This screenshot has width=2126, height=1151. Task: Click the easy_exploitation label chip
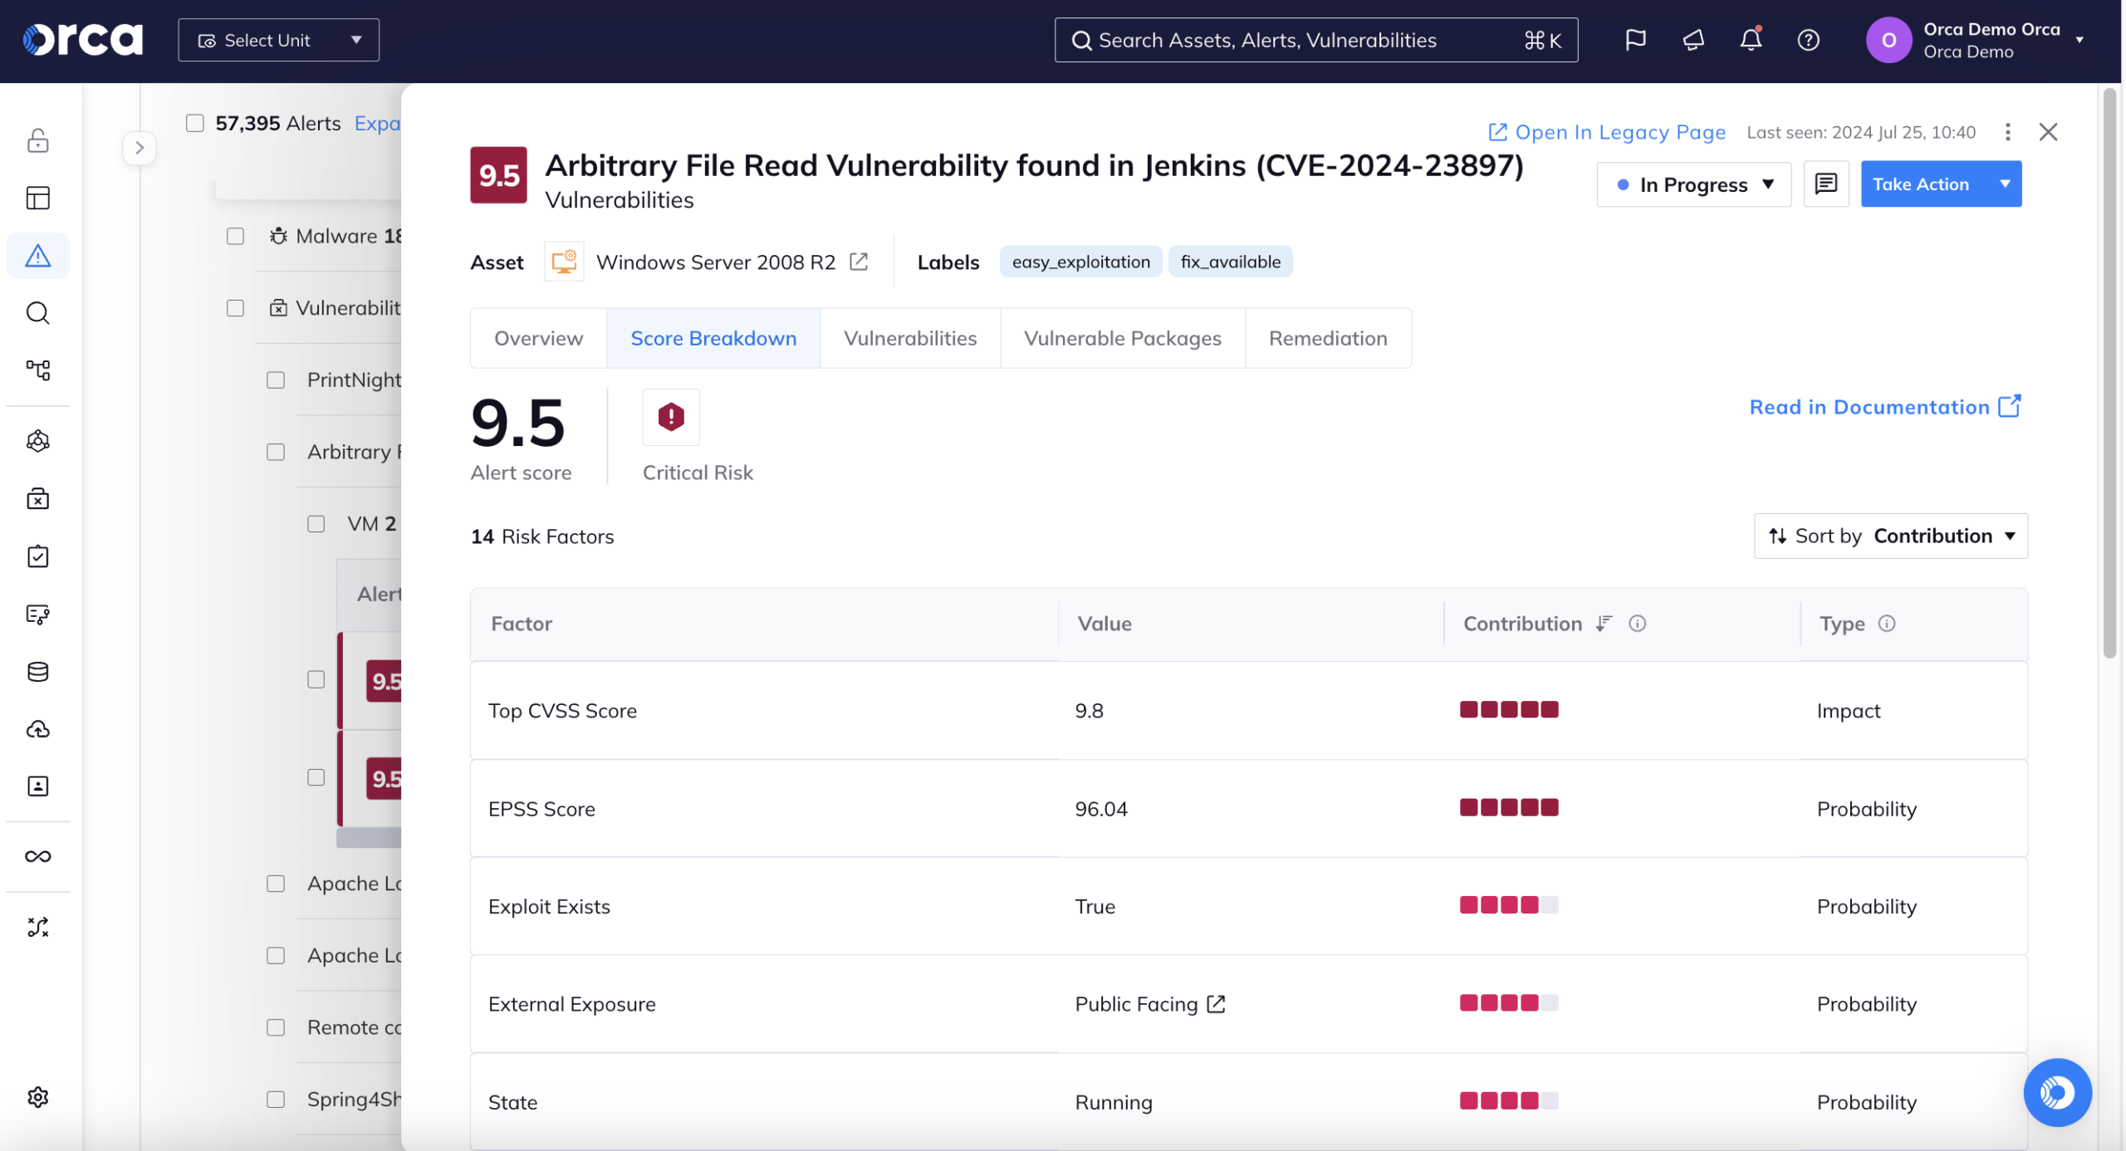point(1080,261)
